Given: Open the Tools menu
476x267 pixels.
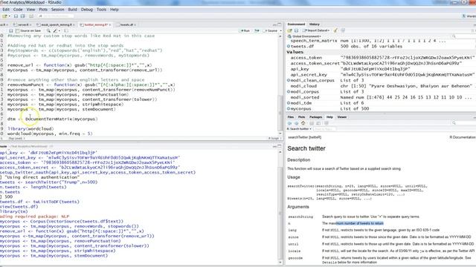Looking at the screenshot, I should [101, 10].
